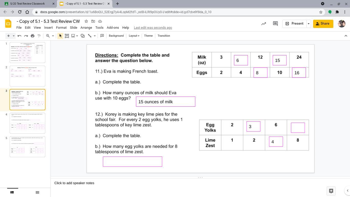Click the presentation title to rename it
The height and width of the screenshot is (197, 350).
tap(48, 21)
